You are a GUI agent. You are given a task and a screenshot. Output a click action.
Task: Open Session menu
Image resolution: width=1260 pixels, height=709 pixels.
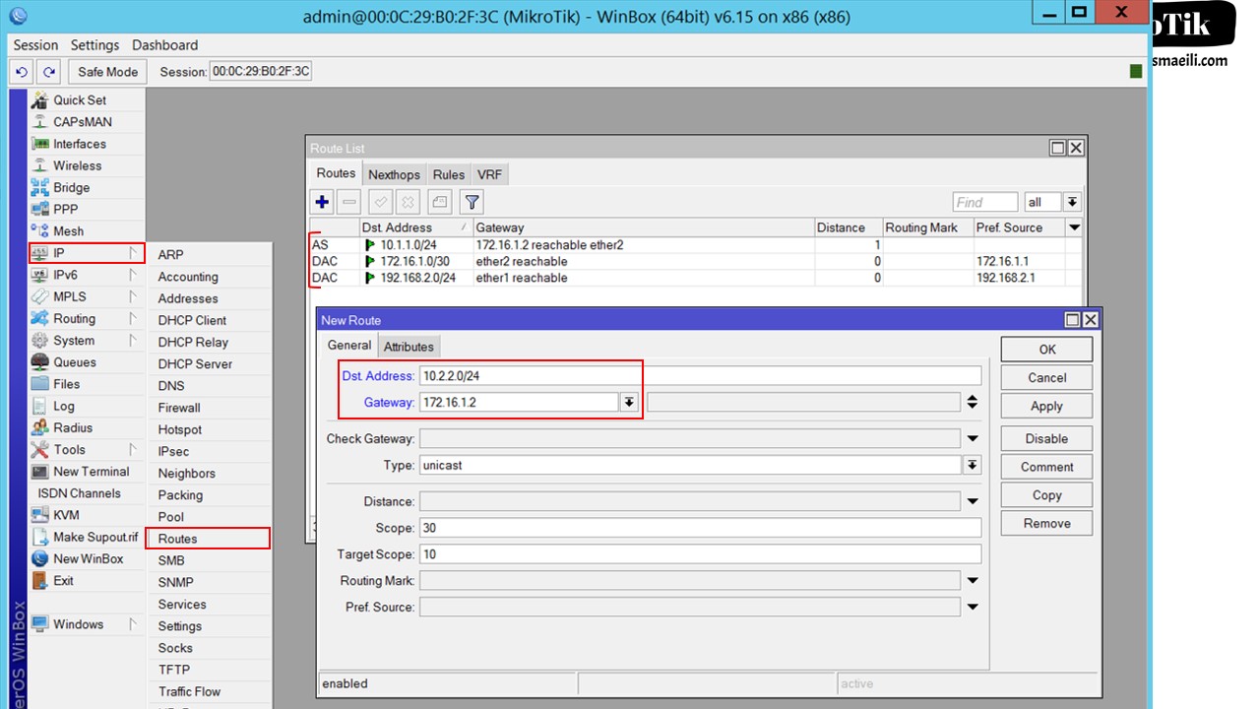35,45
